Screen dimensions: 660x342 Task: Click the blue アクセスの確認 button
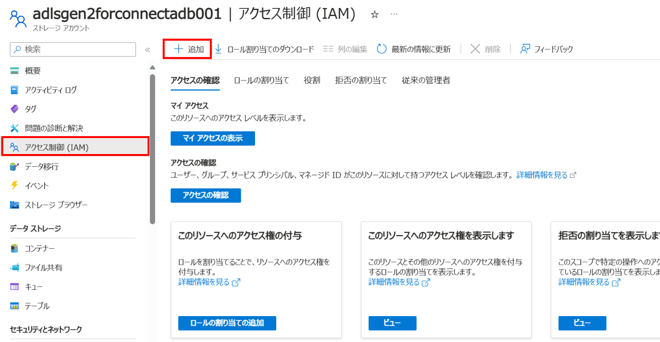point(206,195)
